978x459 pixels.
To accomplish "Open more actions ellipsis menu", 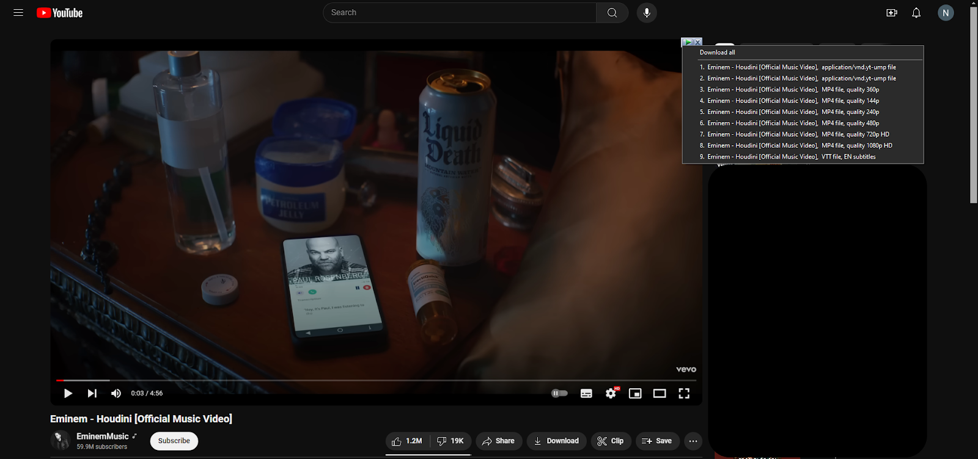I will (693, 441).
